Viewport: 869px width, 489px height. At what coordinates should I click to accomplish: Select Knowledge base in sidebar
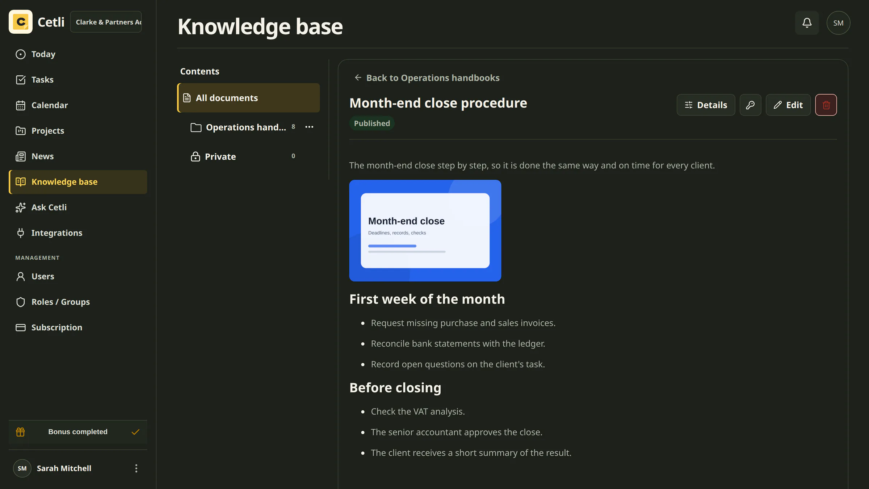(x=78, y=182)
